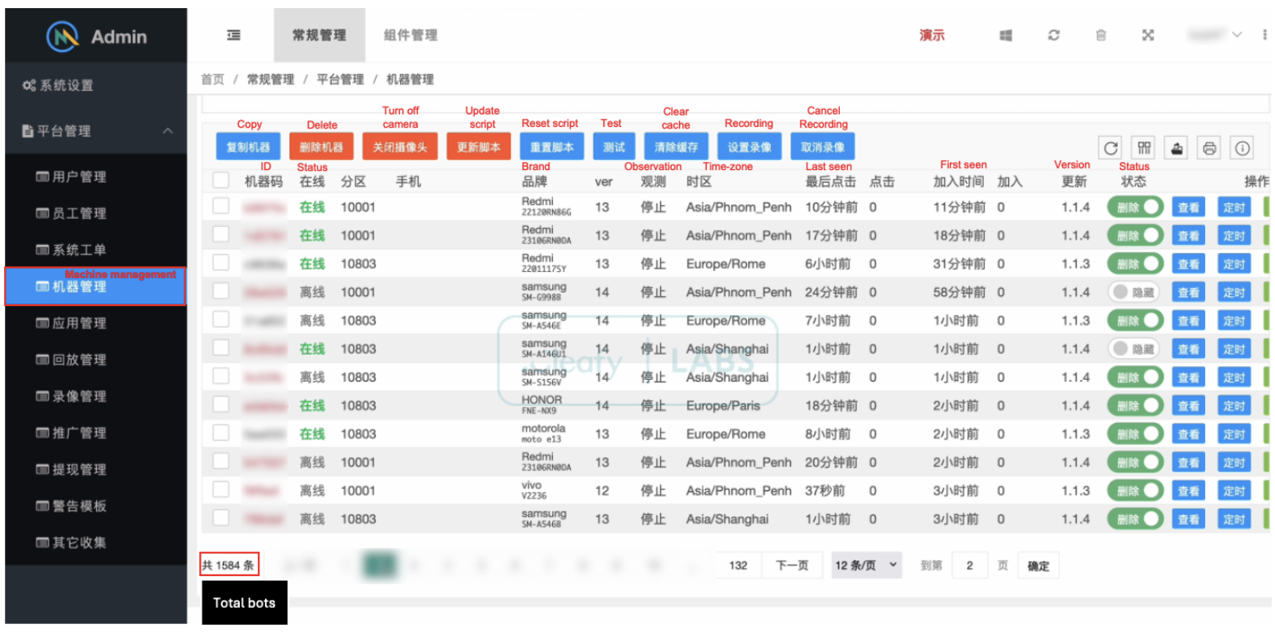Screen dimensions: 1275x633
Task: Collapse the 平台管理 sidebar section
Action: pyautogui.click(x=168, y=131)
